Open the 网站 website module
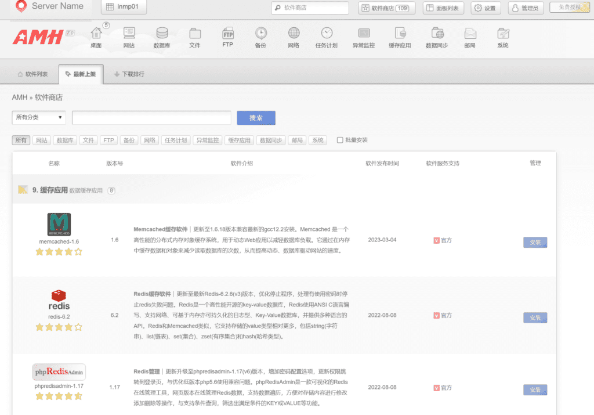This screenshot has height=415, width=594. tap(129, 38)
